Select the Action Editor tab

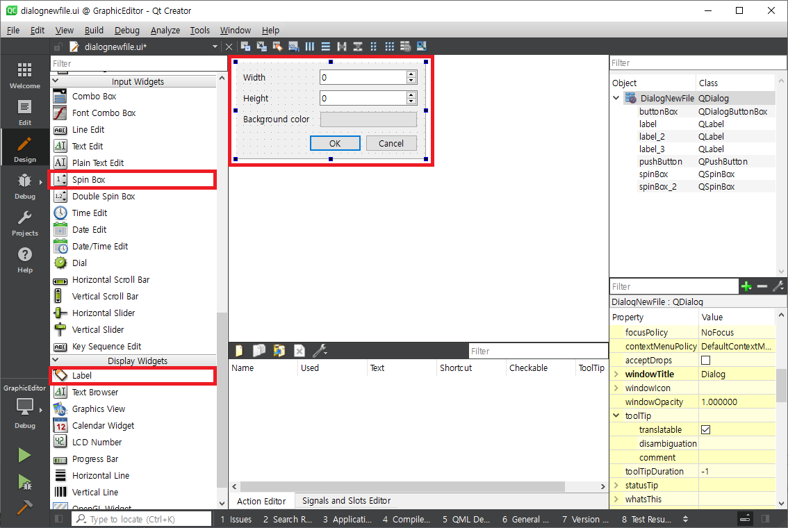pyautogui.click(x=261, y=501)
